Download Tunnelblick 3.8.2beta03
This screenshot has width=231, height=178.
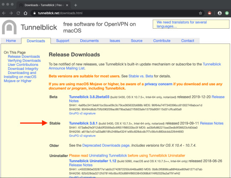(x=89, y=97)
